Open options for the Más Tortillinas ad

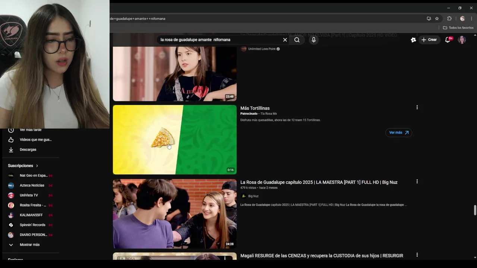pyautogui.click(x=417, y=107)
